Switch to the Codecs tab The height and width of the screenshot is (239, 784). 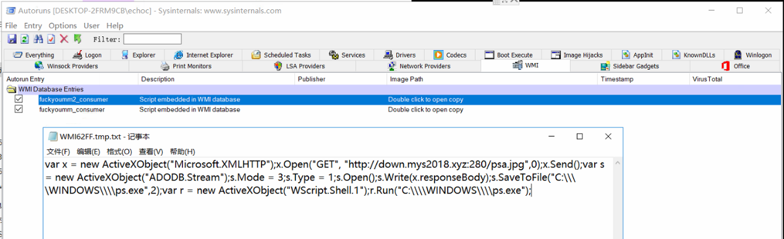point(450,55)
